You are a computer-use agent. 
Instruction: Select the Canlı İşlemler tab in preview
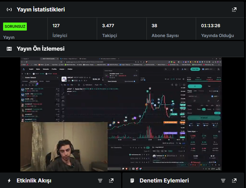(34, 82)
